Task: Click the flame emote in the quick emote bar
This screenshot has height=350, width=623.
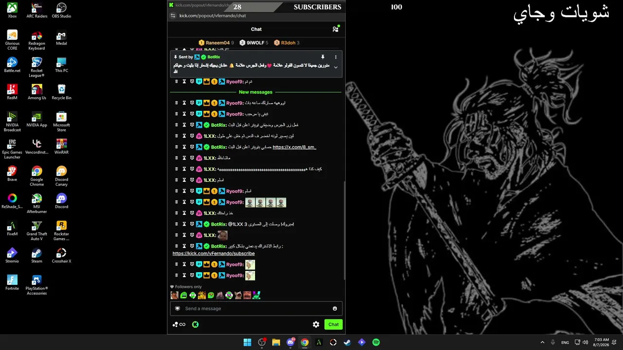Action: point(202,295)
